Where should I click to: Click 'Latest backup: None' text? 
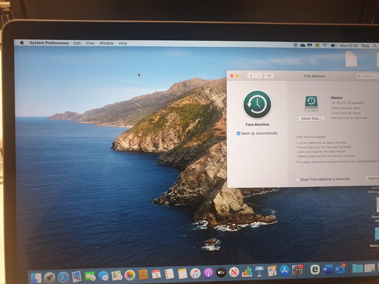pyautogui.click(x=345, y=113)
